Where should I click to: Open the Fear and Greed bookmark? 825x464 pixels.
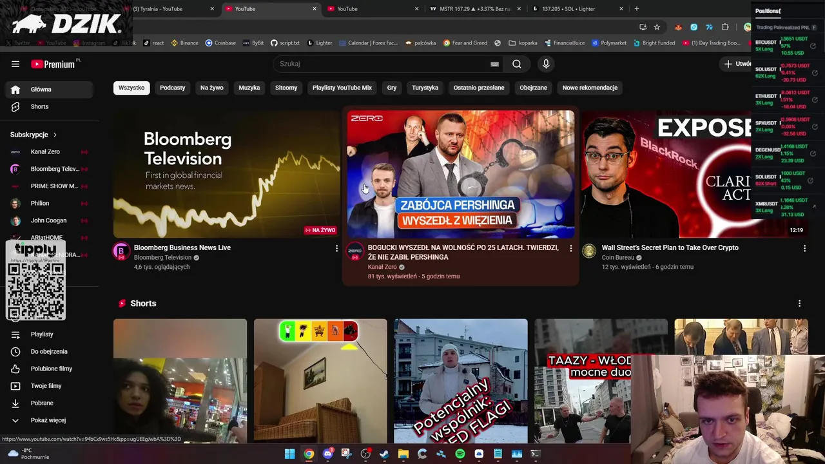pyautogui.click(x=464, y=43)
